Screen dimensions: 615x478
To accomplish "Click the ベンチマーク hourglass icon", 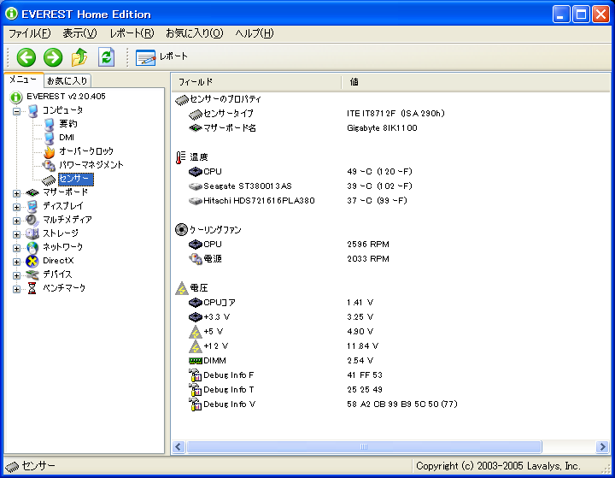I will click(32, 288).
